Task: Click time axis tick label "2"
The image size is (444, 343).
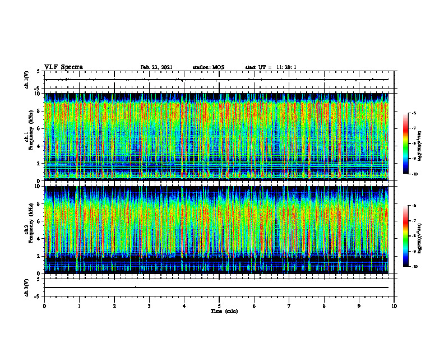Action: (114, 306)
